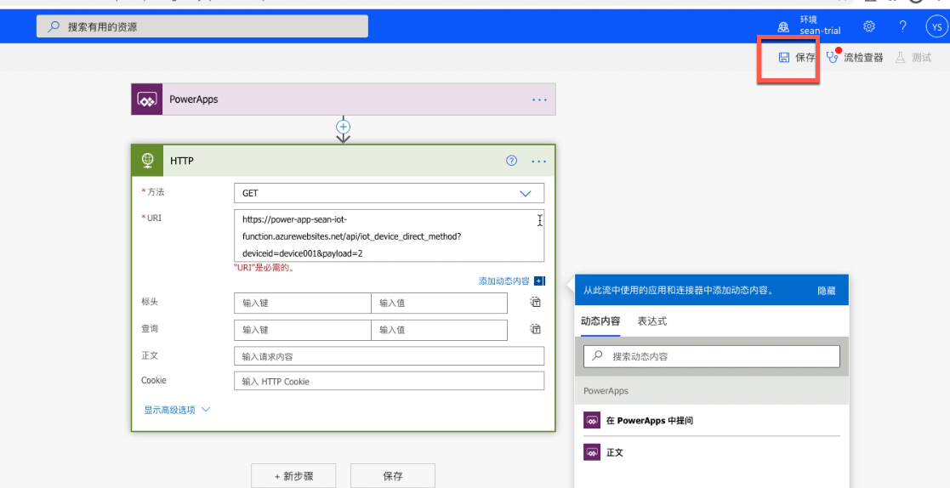Click the add dynamic content (添加动态内容) link

point(504,281)
